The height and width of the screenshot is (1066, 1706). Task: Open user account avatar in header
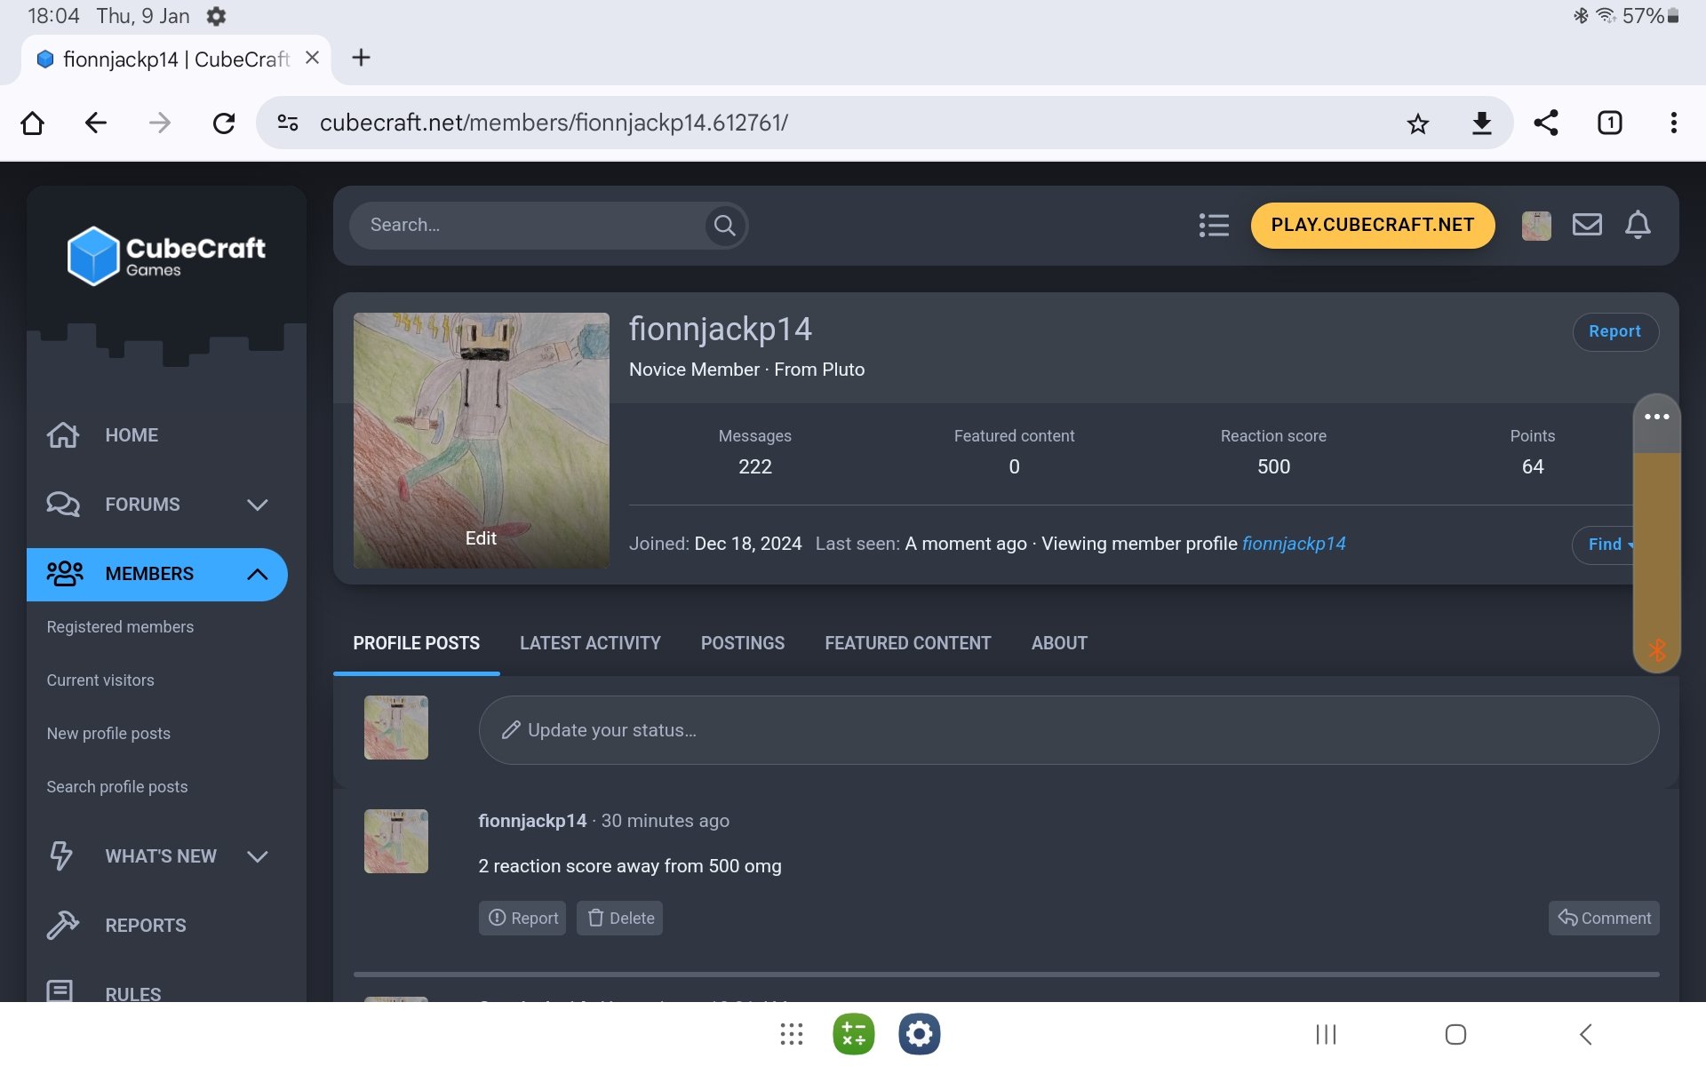point(1536,226)
